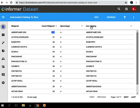Viewport: 140px width, 108px height.
Task: Click the count 51 cell
Action: point(53,37)
